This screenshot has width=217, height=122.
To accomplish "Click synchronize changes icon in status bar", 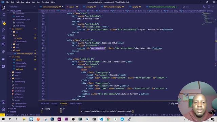I will click(x=17, y=115).
